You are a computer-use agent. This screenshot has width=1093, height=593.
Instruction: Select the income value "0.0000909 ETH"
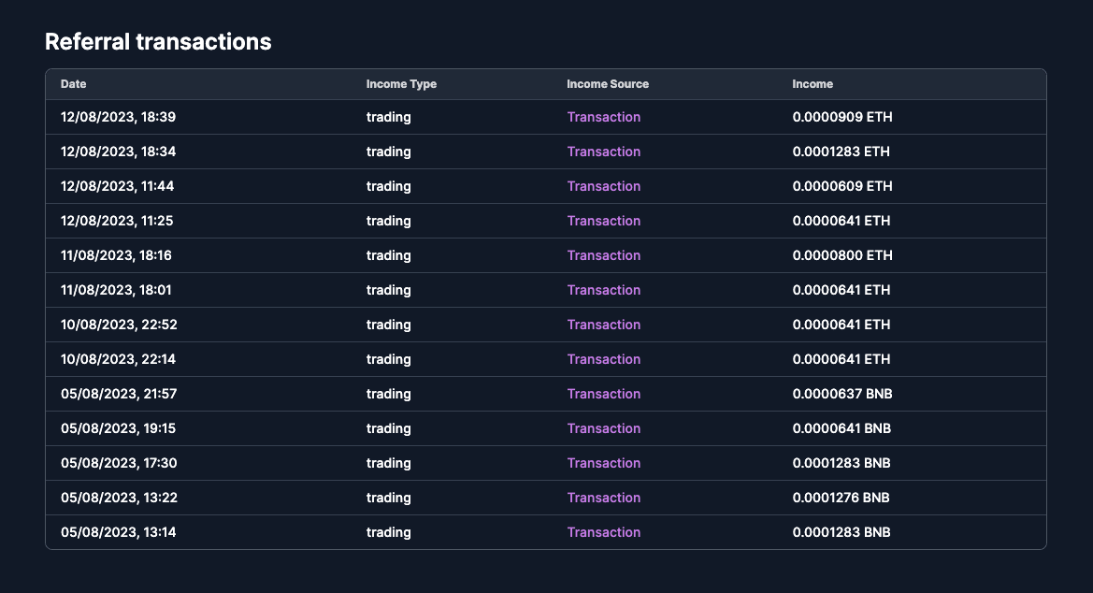842,117
